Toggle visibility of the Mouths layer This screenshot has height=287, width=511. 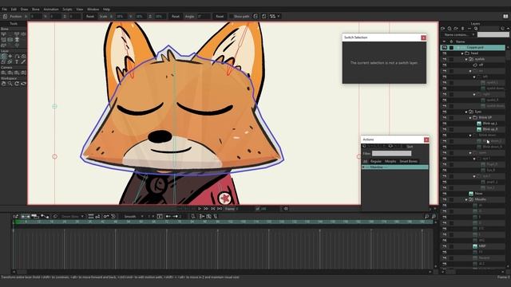(x=445, y=199)
